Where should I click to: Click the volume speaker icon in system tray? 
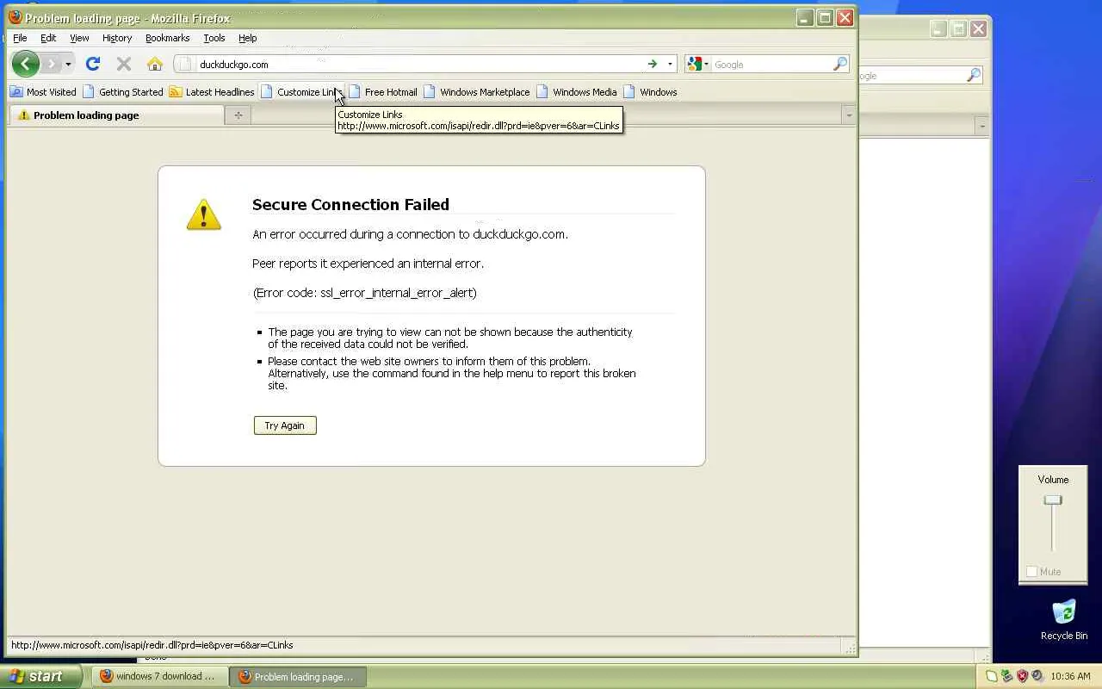click(x=1037, y=676)
